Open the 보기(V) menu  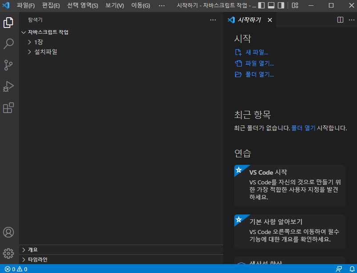115,5
